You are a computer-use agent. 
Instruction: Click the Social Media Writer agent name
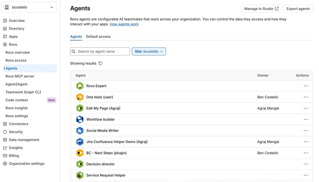point(102,130)
